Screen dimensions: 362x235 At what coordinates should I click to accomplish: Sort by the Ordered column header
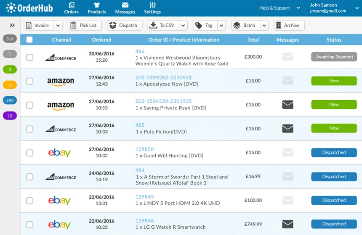101,40
